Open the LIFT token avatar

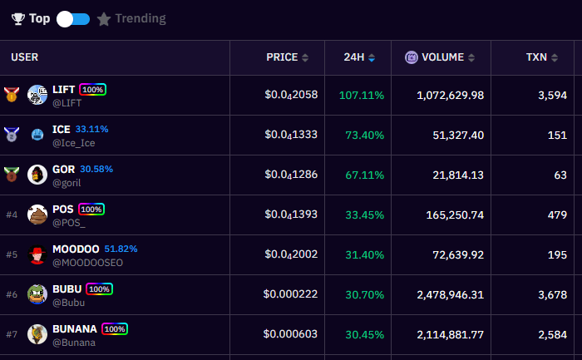tap(37, 95)
